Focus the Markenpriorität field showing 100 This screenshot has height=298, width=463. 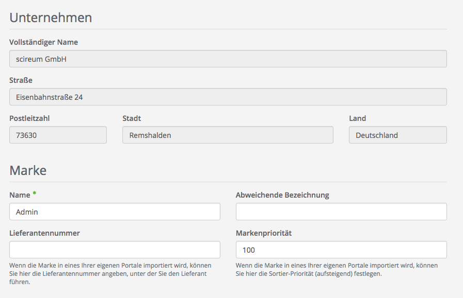341,250
